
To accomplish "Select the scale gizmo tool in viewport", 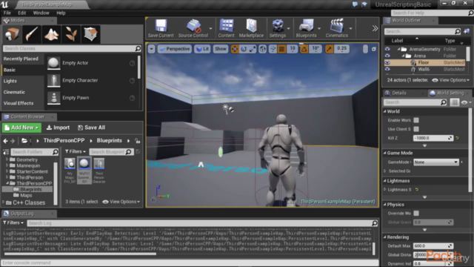I will (x=253, y=49).
